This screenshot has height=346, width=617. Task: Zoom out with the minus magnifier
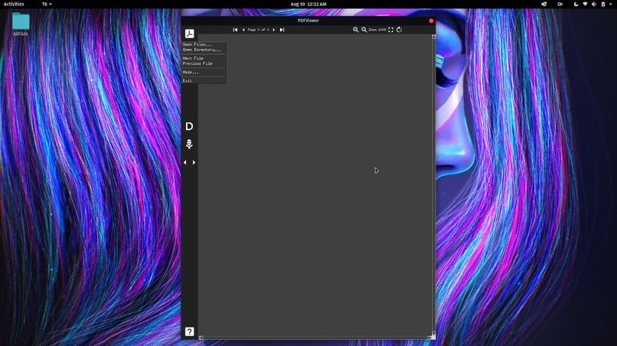tap(364, 30)
